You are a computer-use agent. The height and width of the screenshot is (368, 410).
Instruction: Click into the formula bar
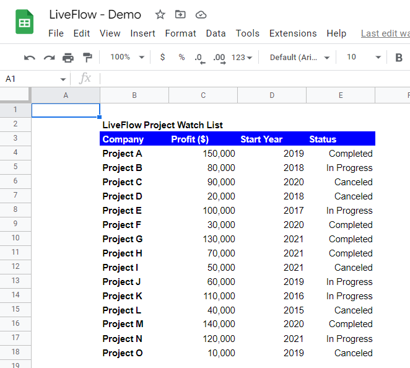(x=255, y=79)
